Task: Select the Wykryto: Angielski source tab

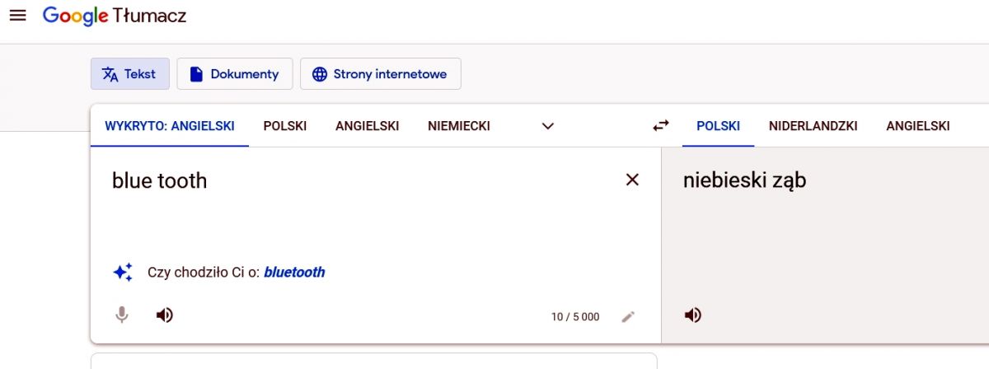Action: tap(170, 126)
